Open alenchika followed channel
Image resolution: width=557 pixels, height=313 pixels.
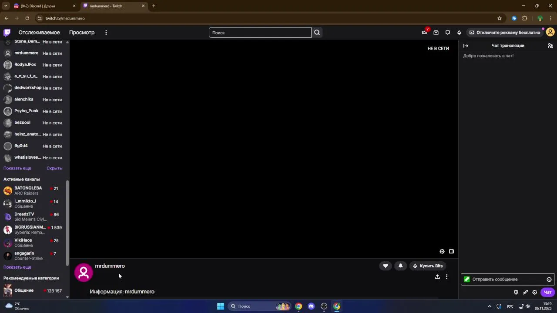(33, 100)
